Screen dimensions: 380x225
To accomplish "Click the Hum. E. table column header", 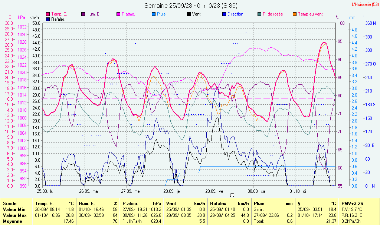I will pos(87,204).
